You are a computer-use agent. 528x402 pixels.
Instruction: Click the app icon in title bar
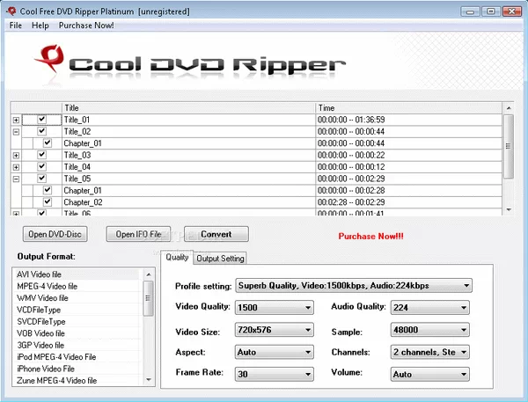coord(10,10)
